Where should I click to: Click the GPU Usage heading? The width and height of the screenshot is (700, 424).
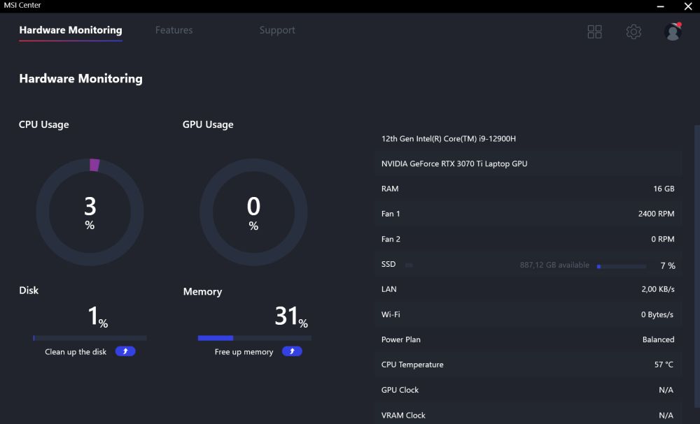coord(208,125)
